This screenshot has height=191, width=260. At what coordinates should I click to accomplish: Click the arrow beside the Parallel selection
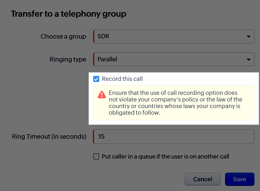pyautogui.click(x=248, y=59)
